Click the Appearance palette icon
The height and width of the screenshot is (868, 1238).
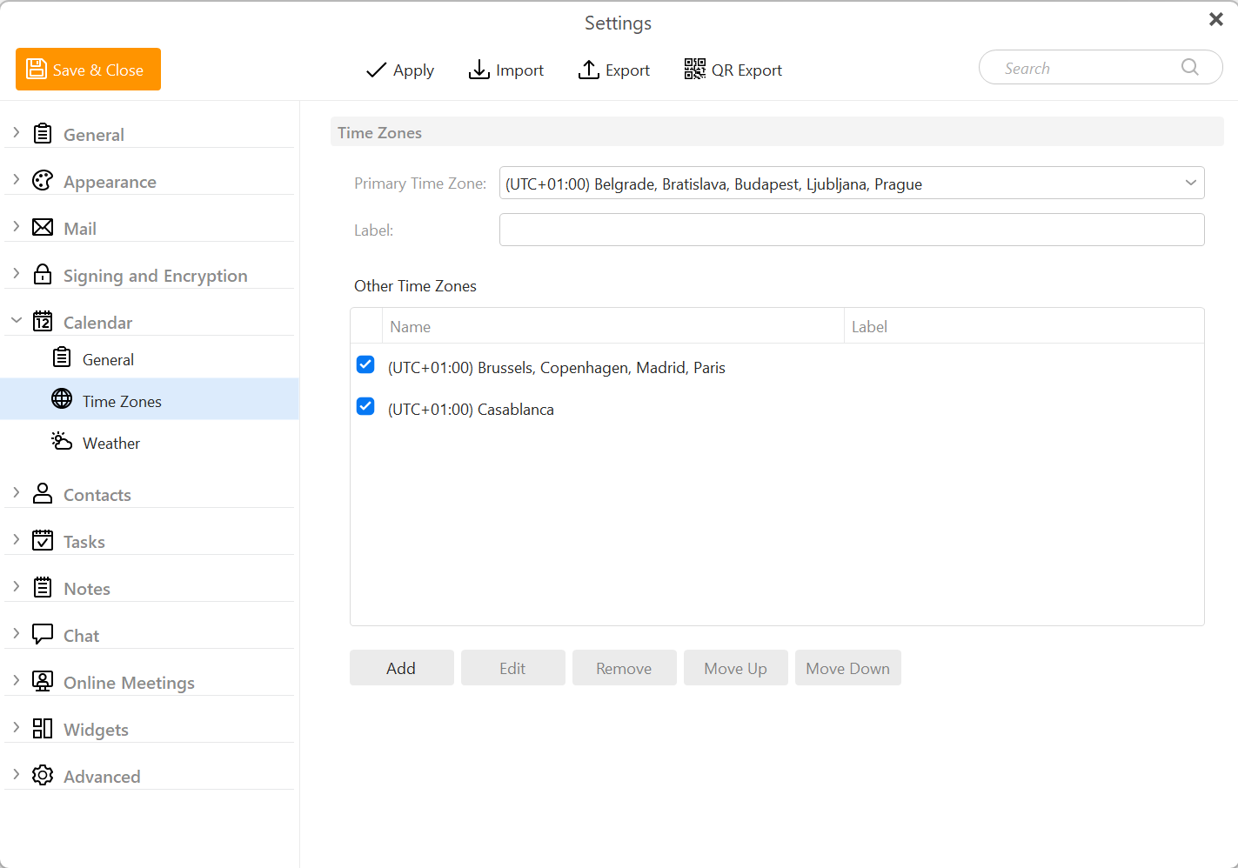tap(43, 181)
